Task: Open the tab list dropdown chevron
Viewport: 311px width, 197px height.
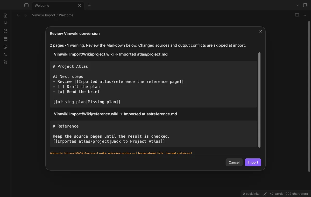Action: [x=298, y=5]
